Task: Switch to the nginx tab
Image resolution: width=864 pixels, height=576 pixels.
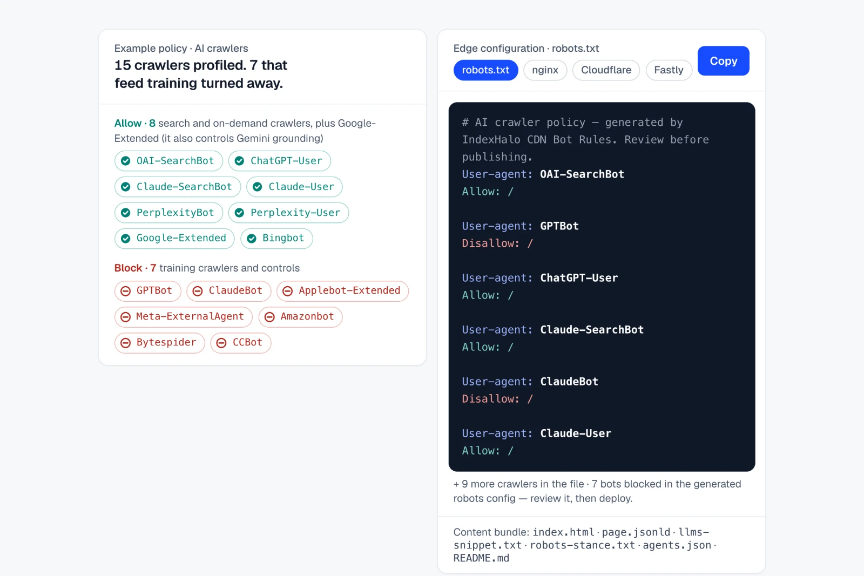Action: pyautogui.click(x=545, y=70)
